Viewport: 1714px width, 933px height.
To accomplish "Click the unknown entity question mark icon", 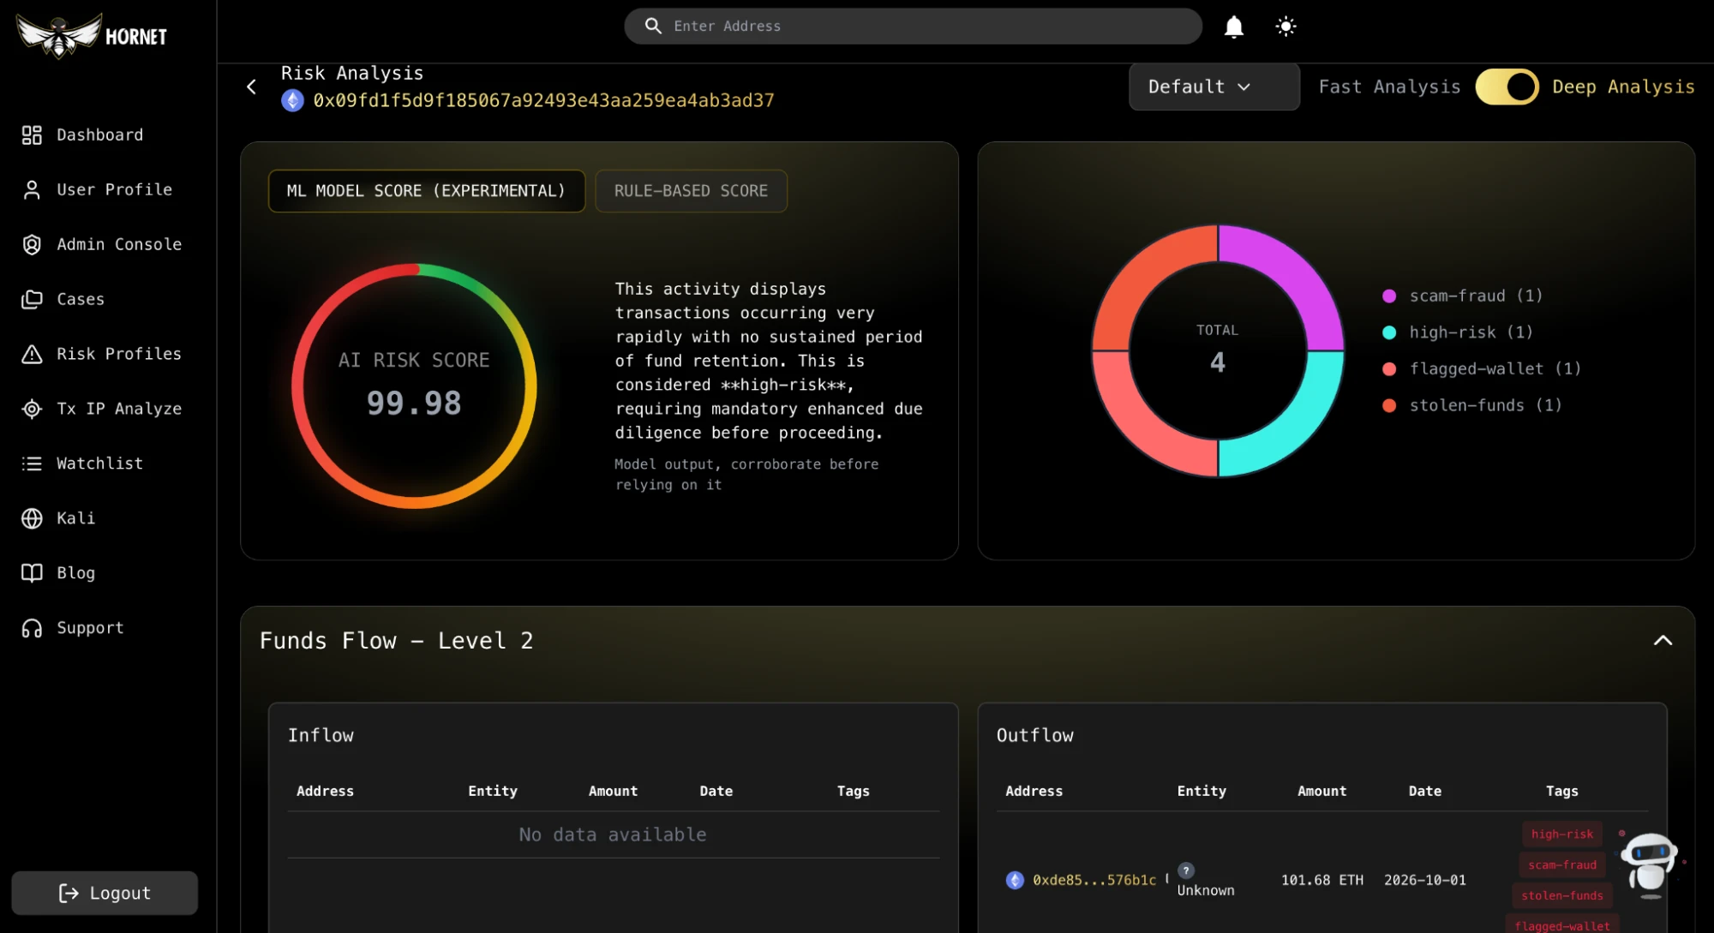I will pyautogui.click(x=1186, y=870).
